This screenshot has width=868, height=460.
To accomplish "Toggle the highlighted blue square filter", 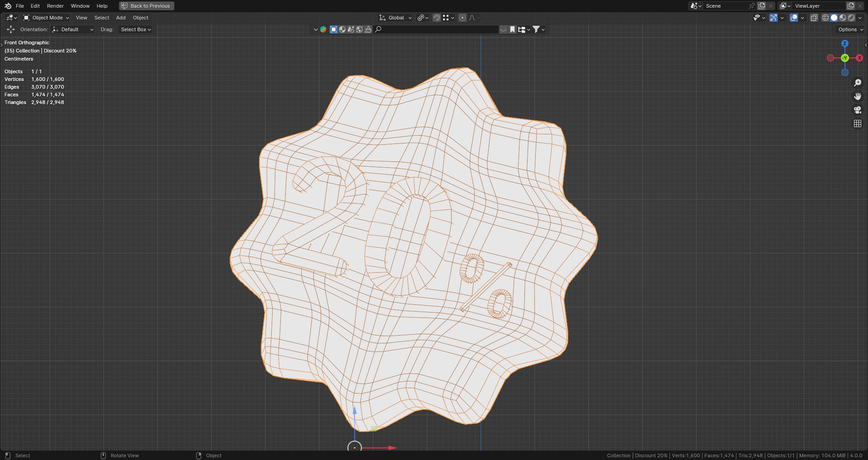I will pos(334,29).
